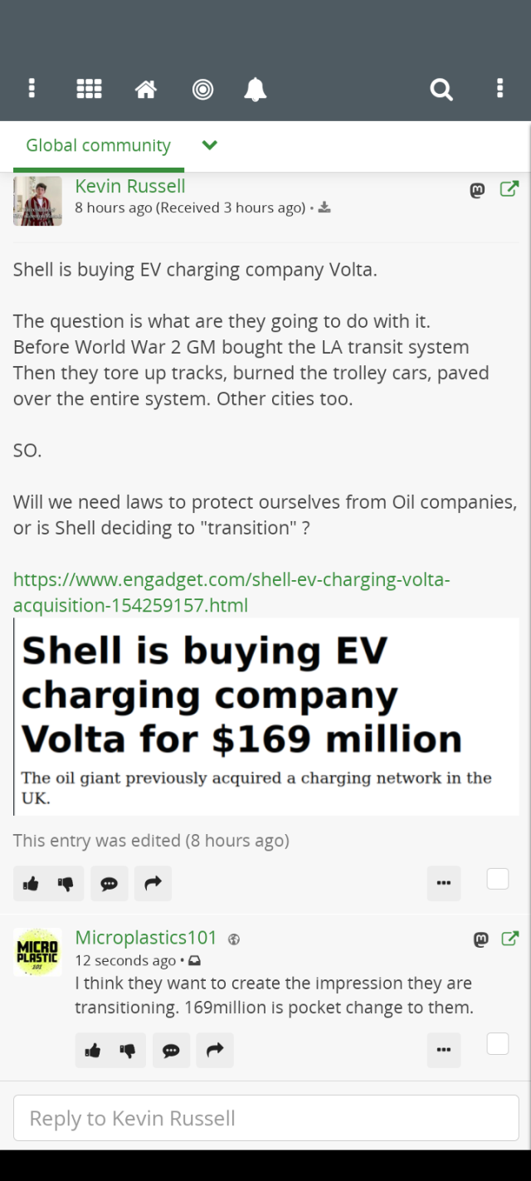This screenshot has width=531, height=1181.
Task: Open more options on Microplastics101's comment
Action: coord(444,1050)
